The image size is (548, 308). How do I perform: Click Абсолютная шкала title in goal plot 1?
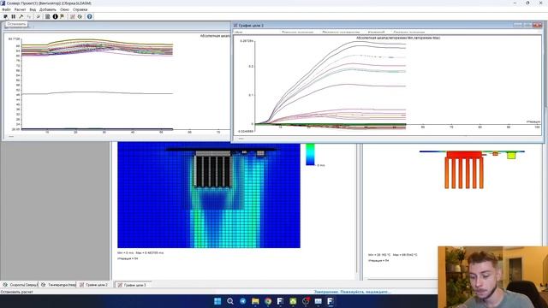pyautogui.click(x=398, y=38)
